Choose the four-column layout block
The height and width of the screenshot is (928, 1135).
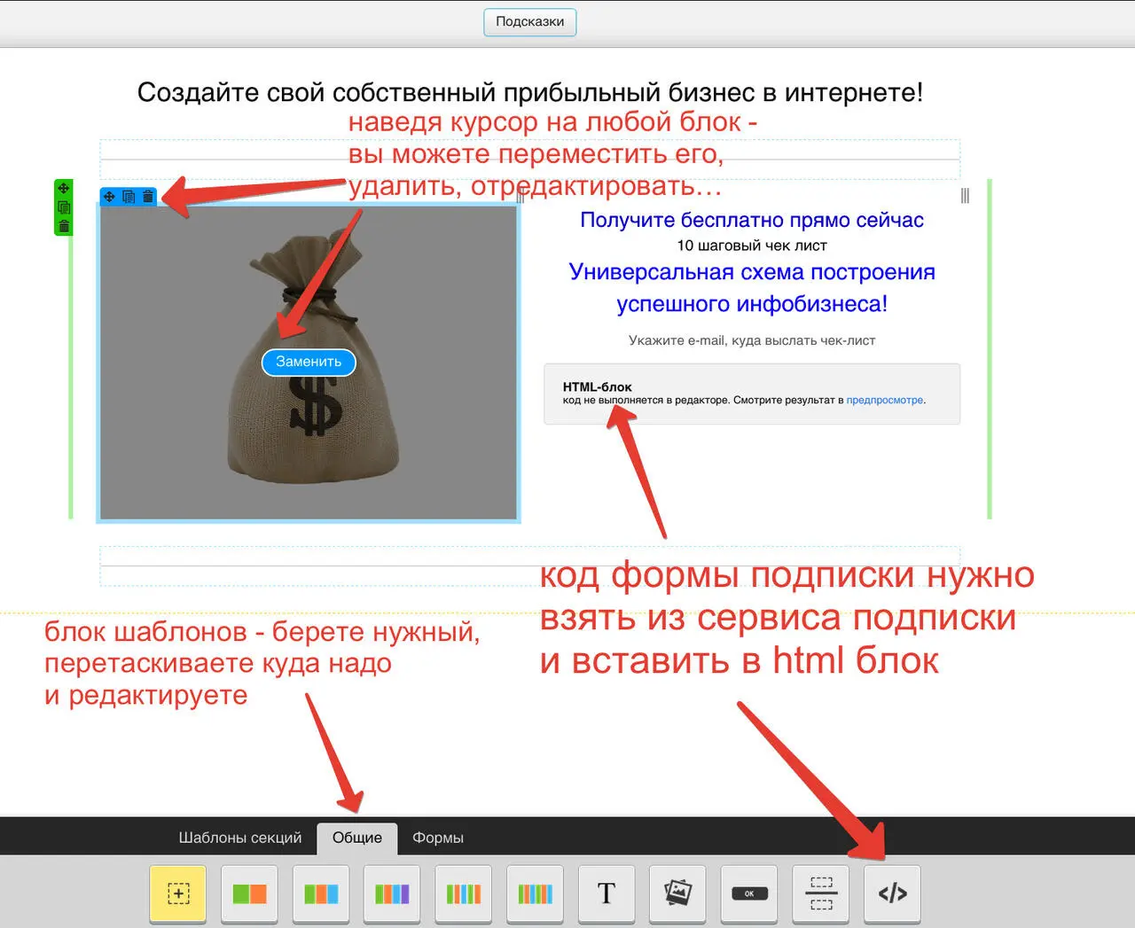click(x=392, y=893)
